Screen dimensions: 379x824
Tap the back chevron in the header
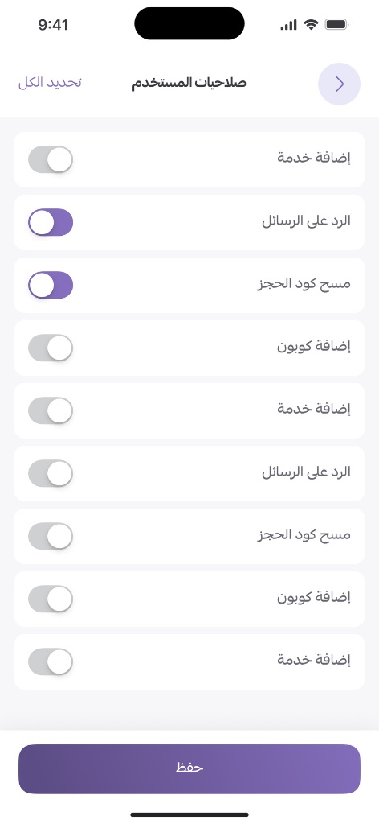(x=339, y=84)
